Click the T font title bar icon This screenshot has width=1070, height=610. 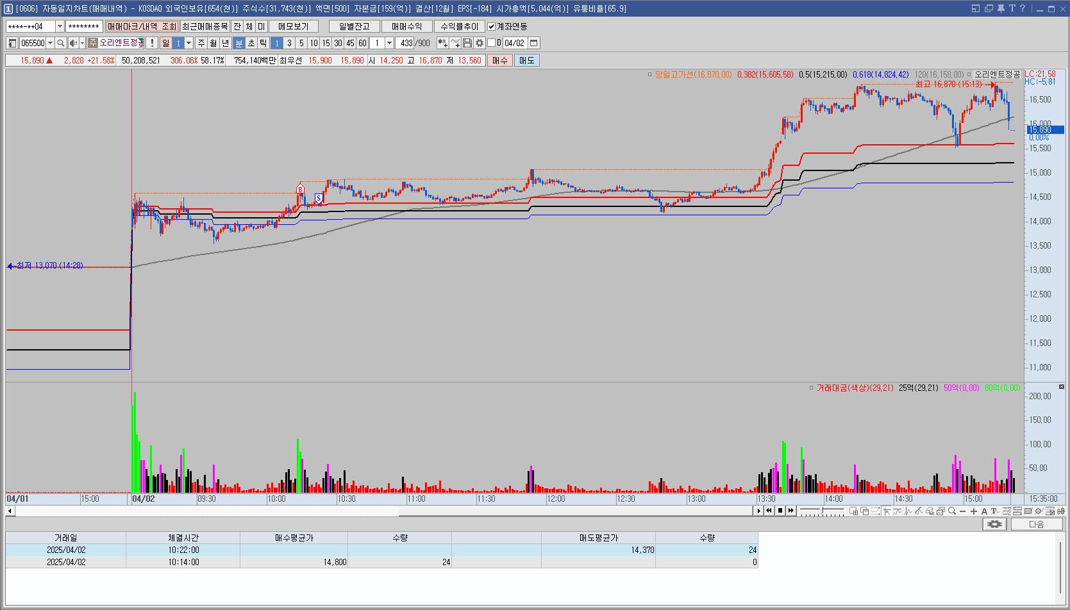pyautogui.click(x=1012, y=8)
